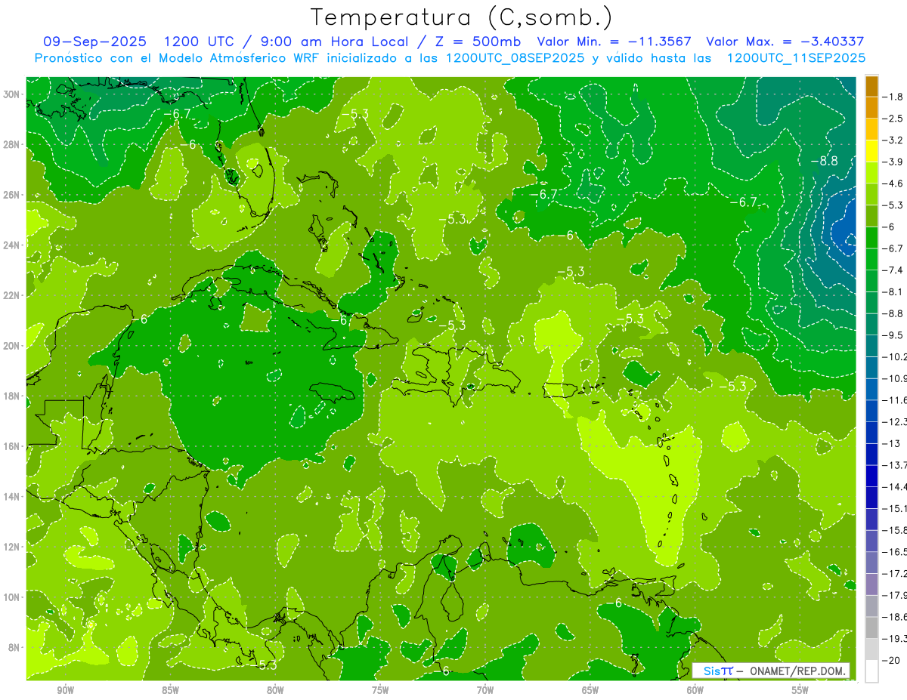Select the 70W longitude axis label
The height and width of the screenshot is (700, 907).
pyautogui.click(x=485, y=690)
